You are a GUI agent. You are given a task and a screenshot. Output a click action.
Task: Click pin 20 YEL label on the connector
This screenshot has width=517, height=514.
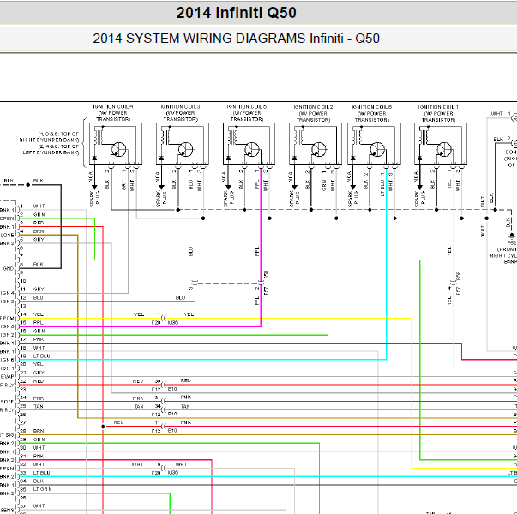pos(39,364)
